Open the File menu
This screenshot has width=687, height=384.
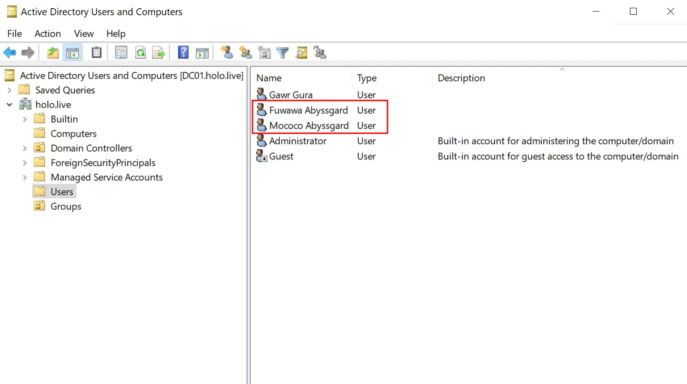click(15, 34)
